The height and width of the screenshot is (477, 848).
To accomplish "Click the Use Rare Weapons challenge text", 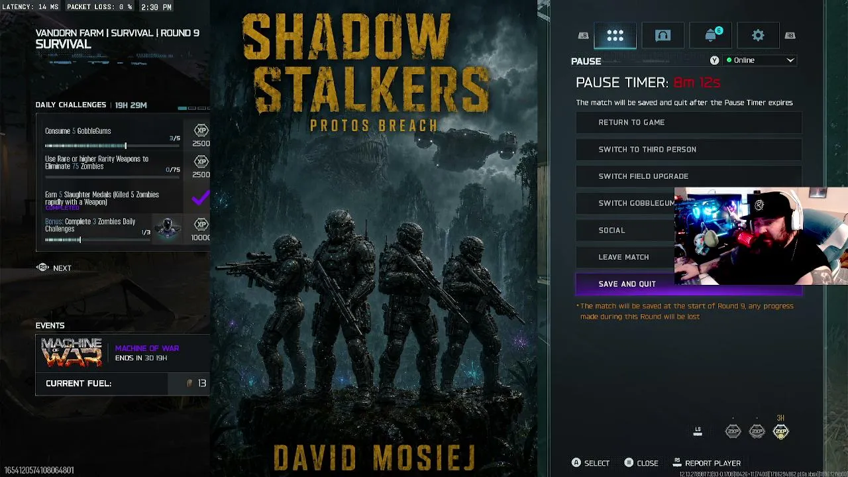I will [x=97, y=163].
